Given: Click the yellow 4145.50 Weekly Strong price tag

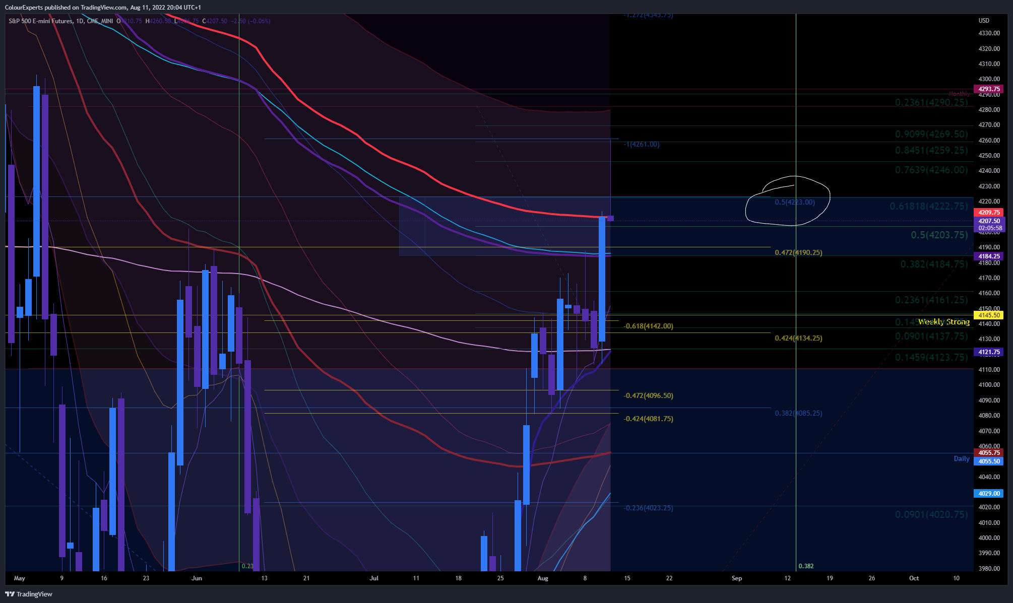Looking at the screenshot, I should click(989, 315).
